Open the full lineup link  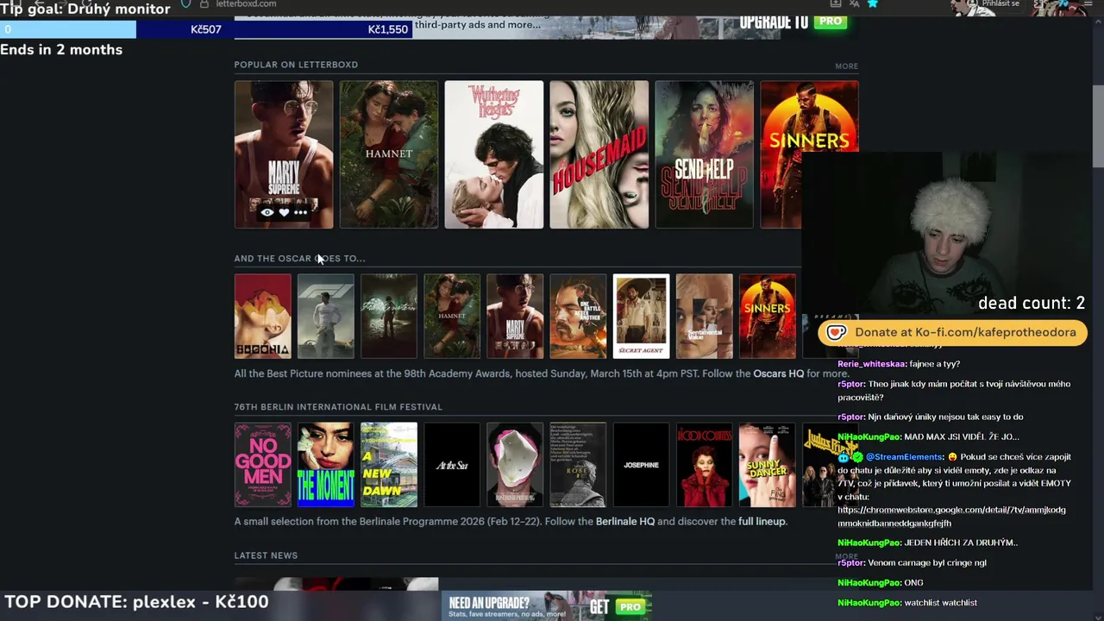pos(762,521)
